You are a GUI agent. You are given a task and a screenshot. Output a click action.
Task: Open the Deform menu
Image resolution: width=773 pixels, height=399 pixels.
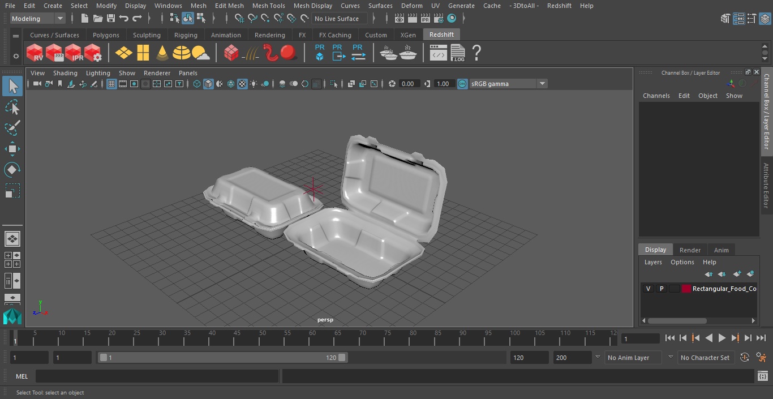pos(411,6)
